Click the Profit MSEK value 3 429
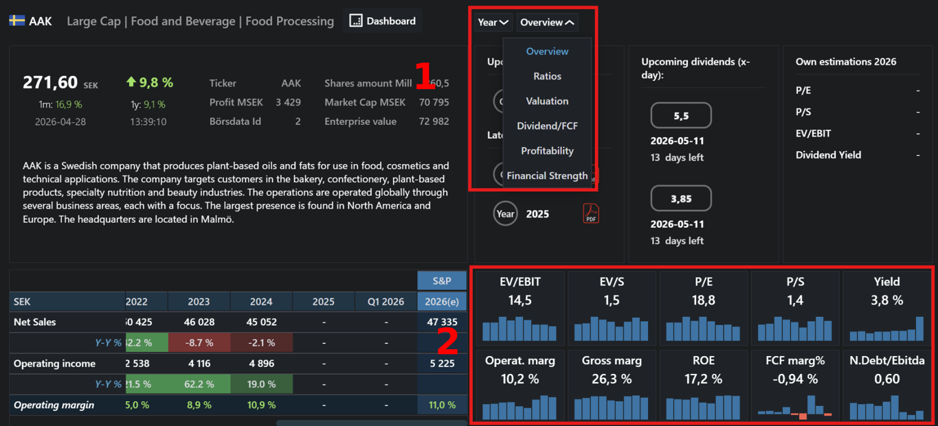This screenshot has height=426, width=938. pyautogui.click(x=288, y=102)
